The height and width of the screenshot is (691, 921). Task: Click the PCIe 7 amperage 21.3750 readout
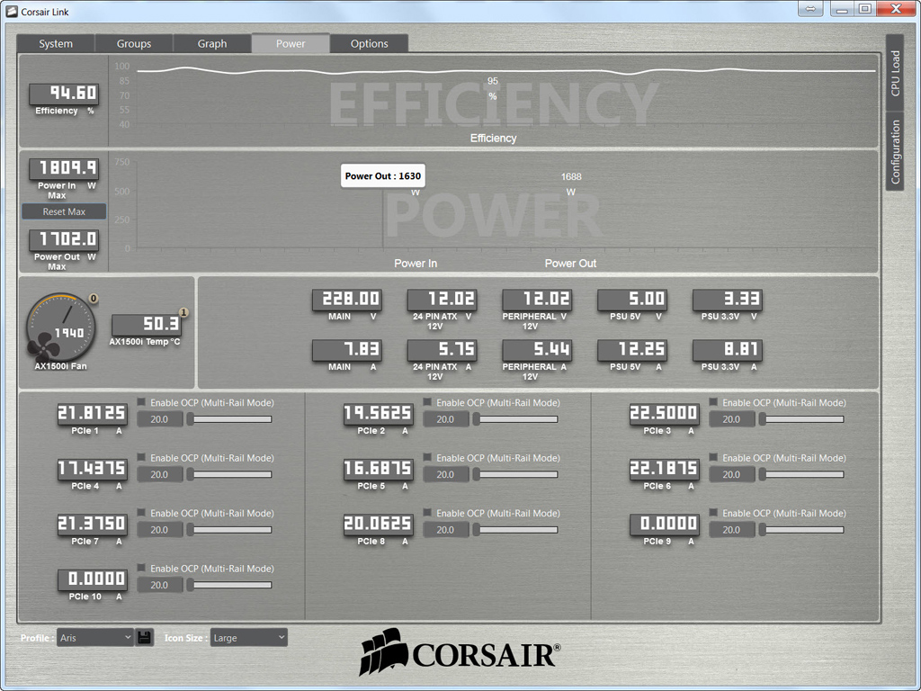pos(93,525)
